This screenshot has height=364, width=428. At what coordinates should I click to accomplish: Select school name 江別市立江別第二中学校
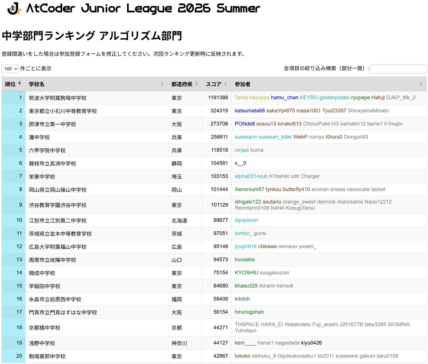(58, 221)
